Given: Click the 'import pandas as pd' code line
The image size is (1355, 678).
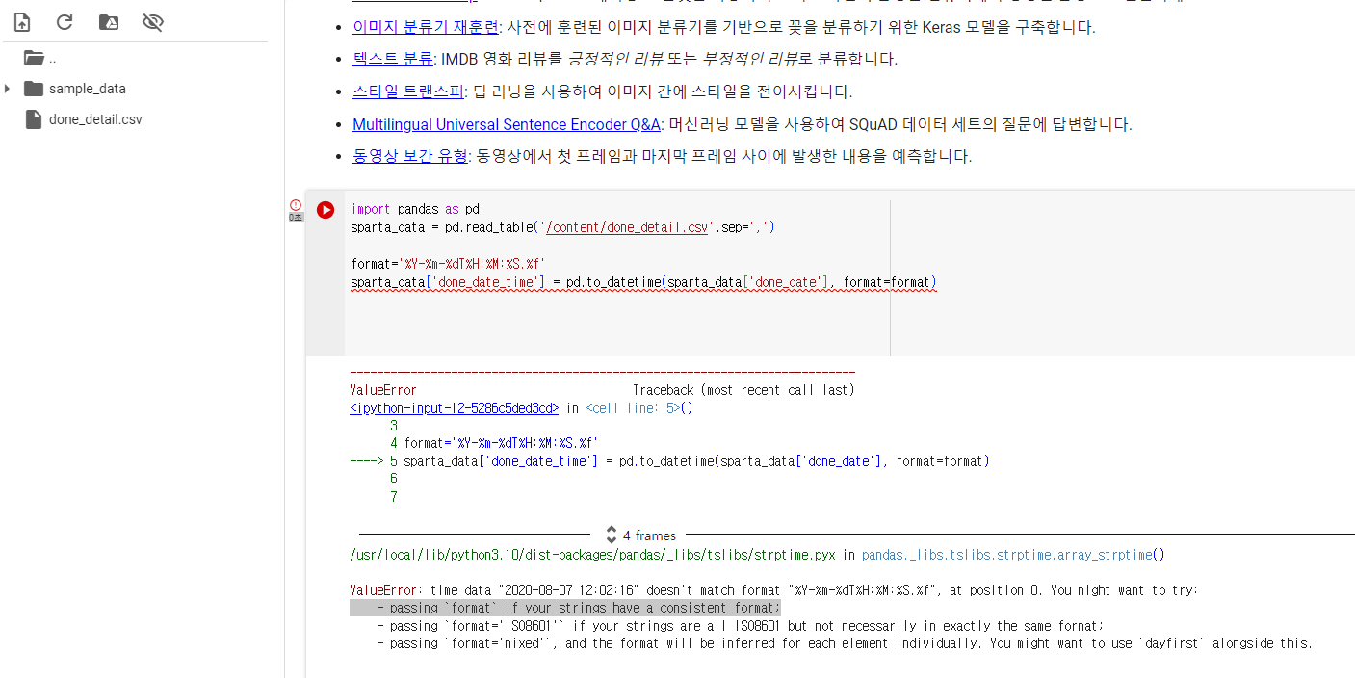Looking at the screenshot, I should [x=415, y=209].
